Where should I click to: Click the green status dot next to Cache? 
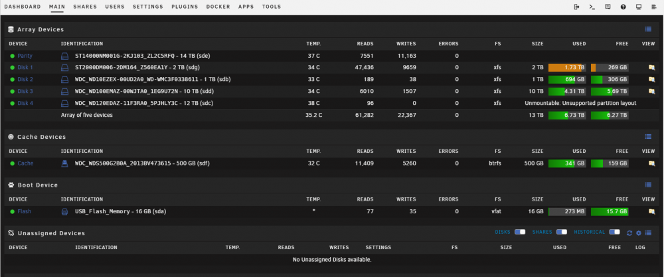point(12,163)
